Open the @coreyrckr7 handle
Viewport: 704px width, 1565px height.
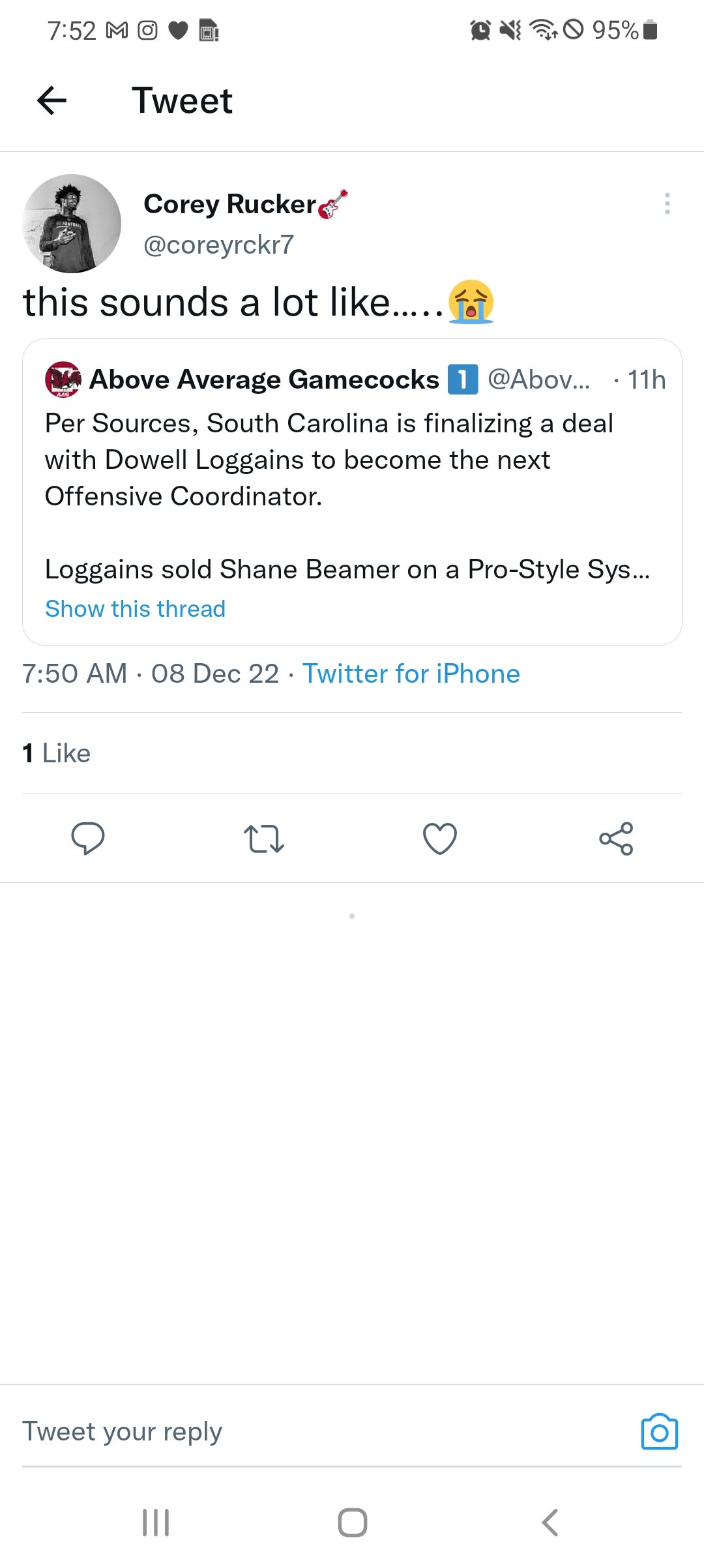pos(218,245)
